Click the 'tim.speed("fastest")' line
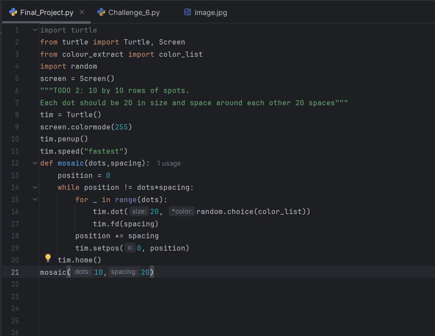 (x=84, y=151)
